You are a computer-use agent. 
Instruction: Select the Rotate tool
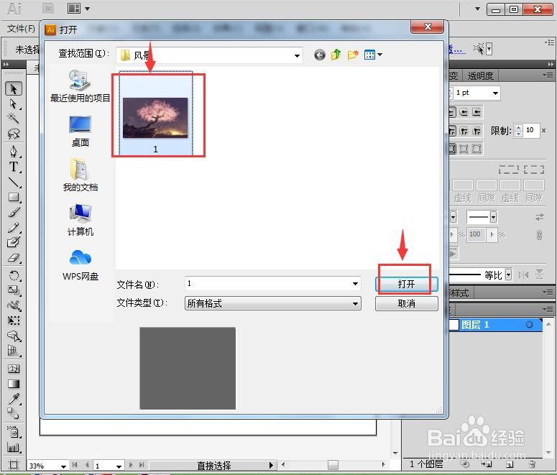(14, 276)
